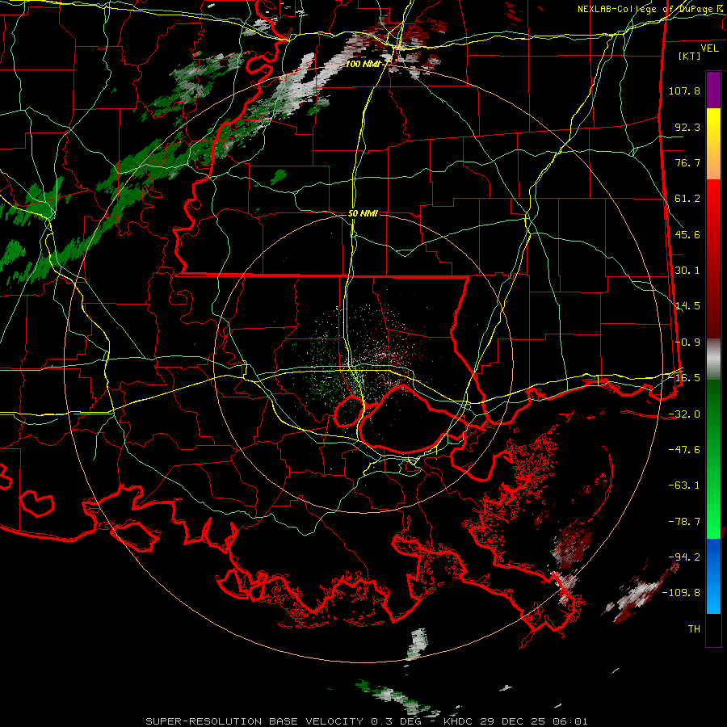Click the -16.5 velocity scale value
The width and height of the screenshot is (727, 727).
tap(684, 378)
